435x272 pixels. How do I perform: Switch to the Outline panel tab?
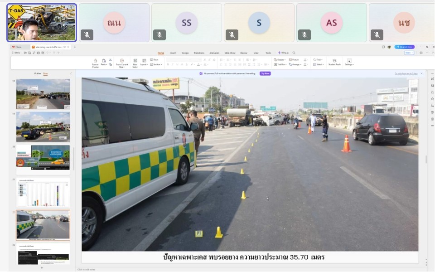(38, 73)
